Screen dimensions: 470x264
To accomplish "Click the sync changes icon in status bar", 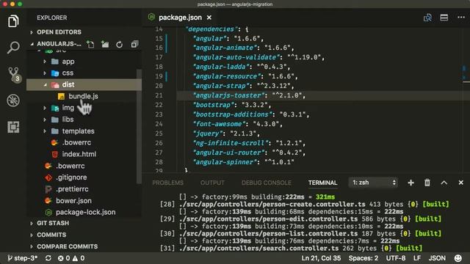I will tap(48, 258).
